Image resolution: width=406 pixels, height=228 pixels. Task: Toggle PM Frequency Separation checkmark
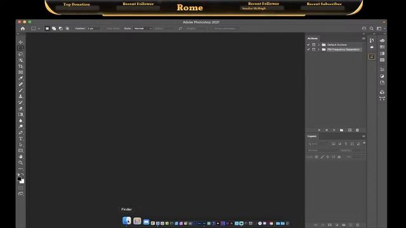(x=308, y=49)
